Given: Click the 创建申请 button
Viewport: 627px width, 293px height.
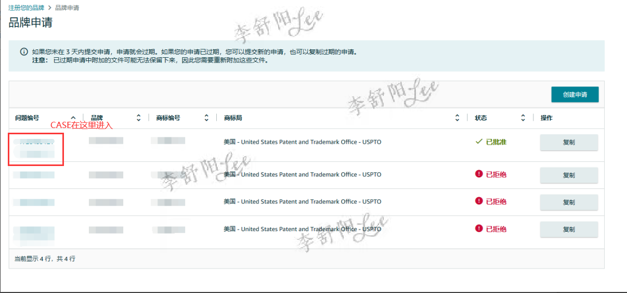Looking at the screenshot, I should tap(575, 95).
